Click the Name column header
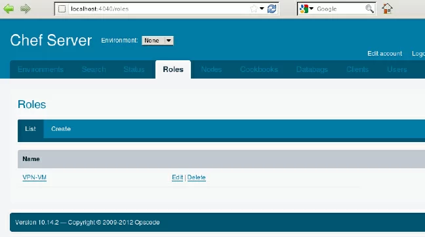425x237 pixels. click(31, 159)
